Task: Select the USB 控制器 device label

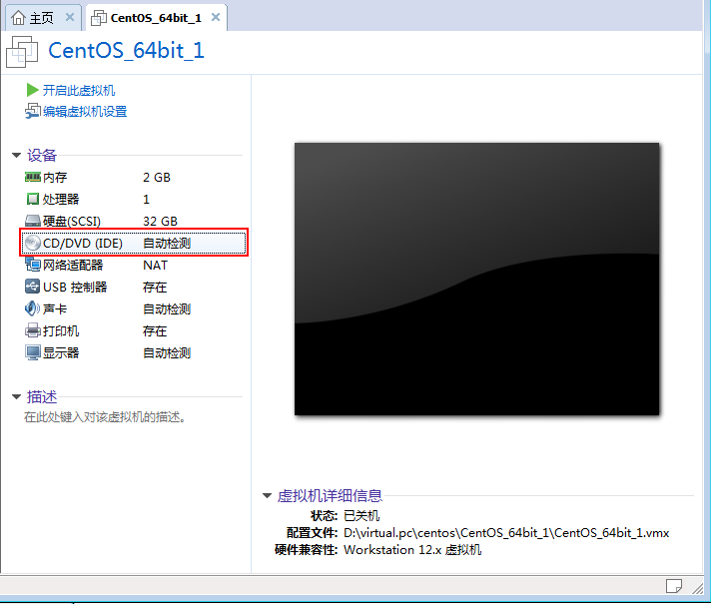Action: pyautogui.click(x=75, y=288)
